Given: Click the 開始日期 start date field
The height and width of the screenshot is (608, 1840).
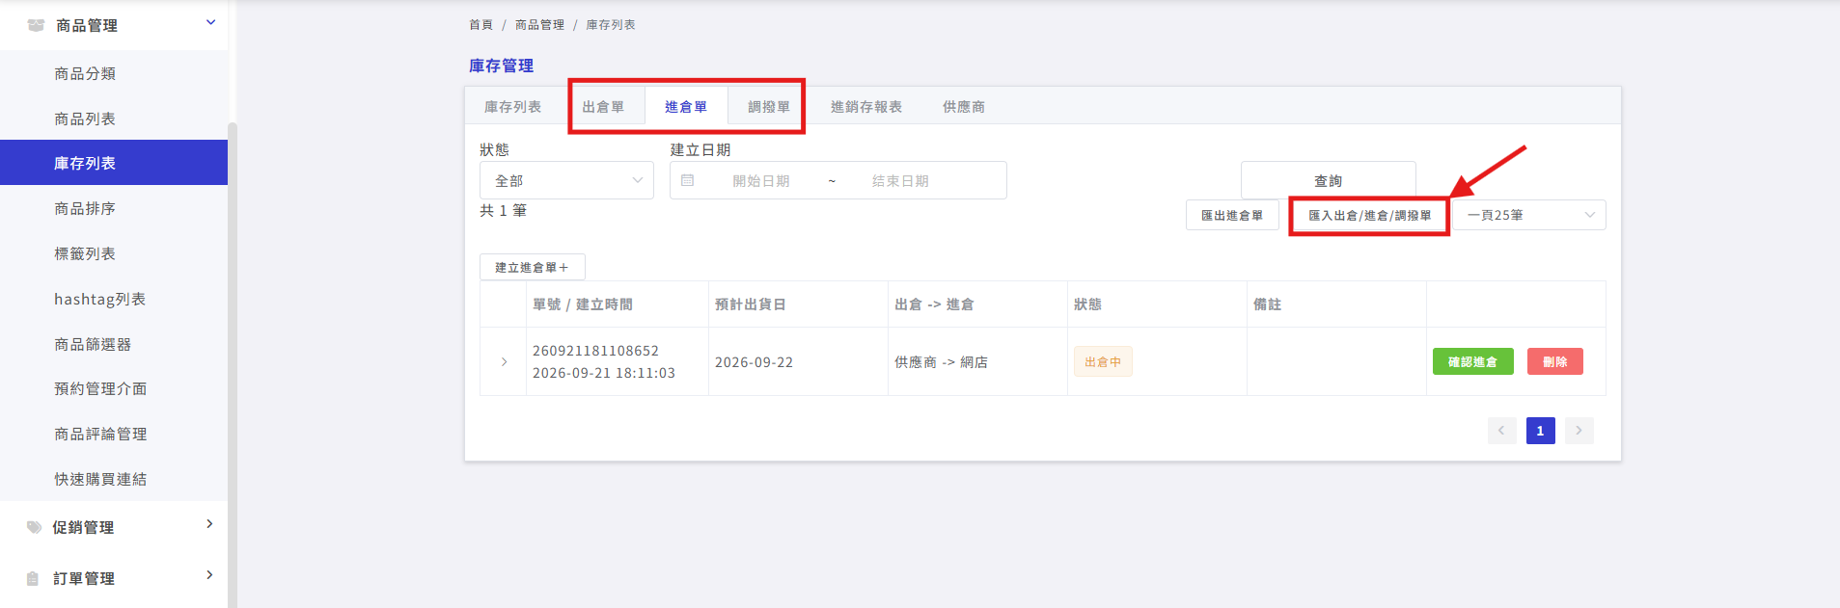Looking at the screenshot, I should [x=760, y=180].
